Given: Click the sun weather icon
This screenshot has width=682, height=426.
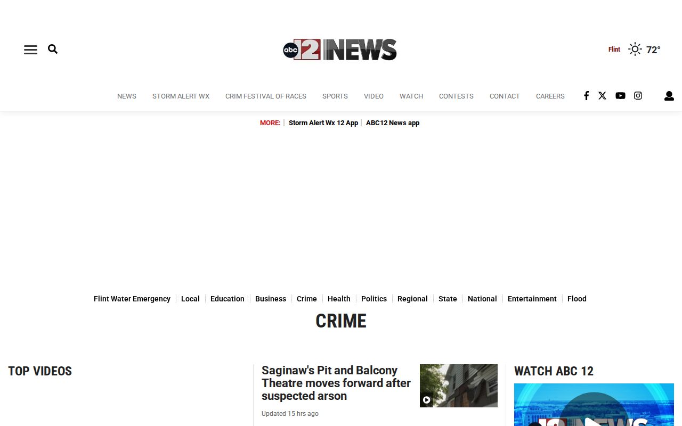Looking at the screenshot, I should click(635, 50).
